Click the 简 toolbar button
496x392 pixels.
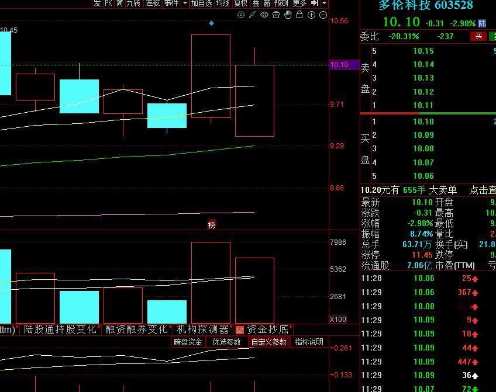[x=119, y=4]
